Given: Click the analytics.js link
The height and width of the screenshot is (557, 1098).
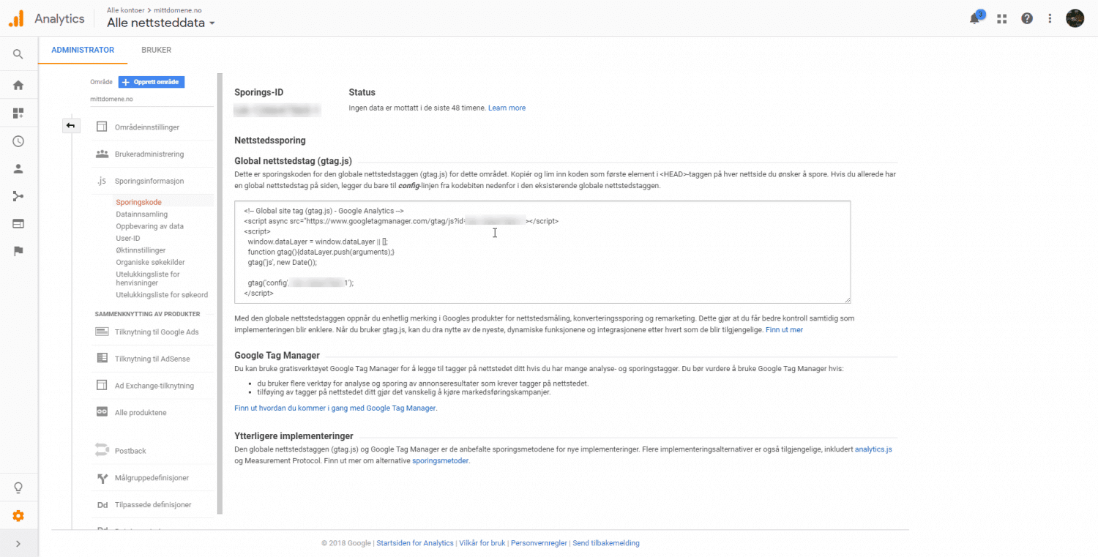Looking at the screenshot, I should (873, 449).
